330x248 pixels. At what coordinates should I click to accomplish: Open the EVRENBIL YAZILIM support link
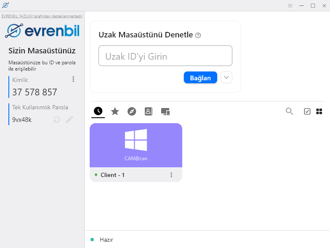coord(42,16)
